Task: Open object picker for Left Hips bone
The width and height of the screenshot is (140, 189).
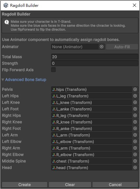Action: tap(135, 96)
